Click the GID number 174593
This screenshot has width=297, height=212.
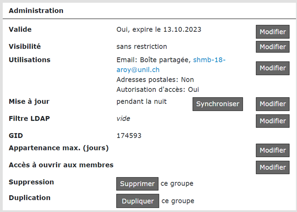click(129, 136)
